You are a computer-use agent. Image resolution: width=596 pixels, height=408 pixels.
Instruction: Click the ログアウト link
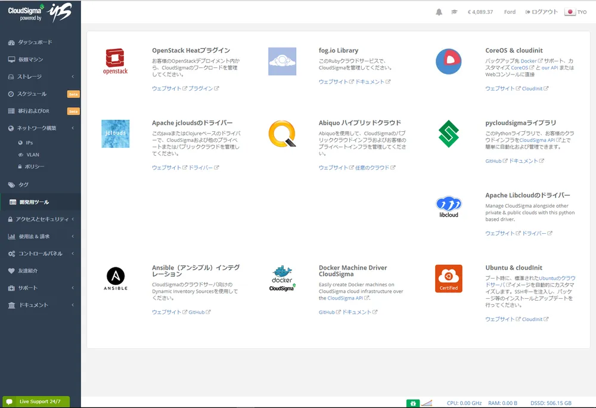point(542,12)
